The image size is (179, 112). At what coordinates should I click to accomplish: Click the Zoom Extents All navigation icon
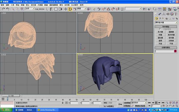click(x=177, y=103)
